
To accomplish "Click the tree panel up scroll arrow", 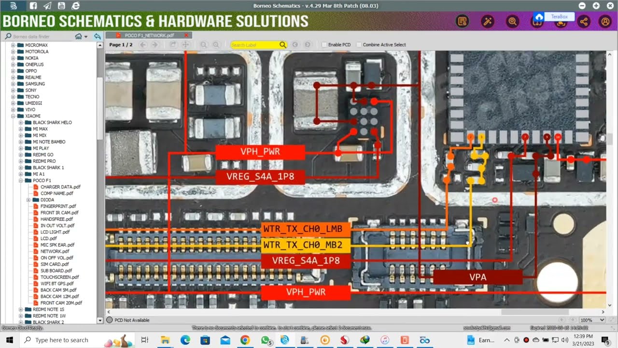I will pyautogui.click(x=100, y=45).
